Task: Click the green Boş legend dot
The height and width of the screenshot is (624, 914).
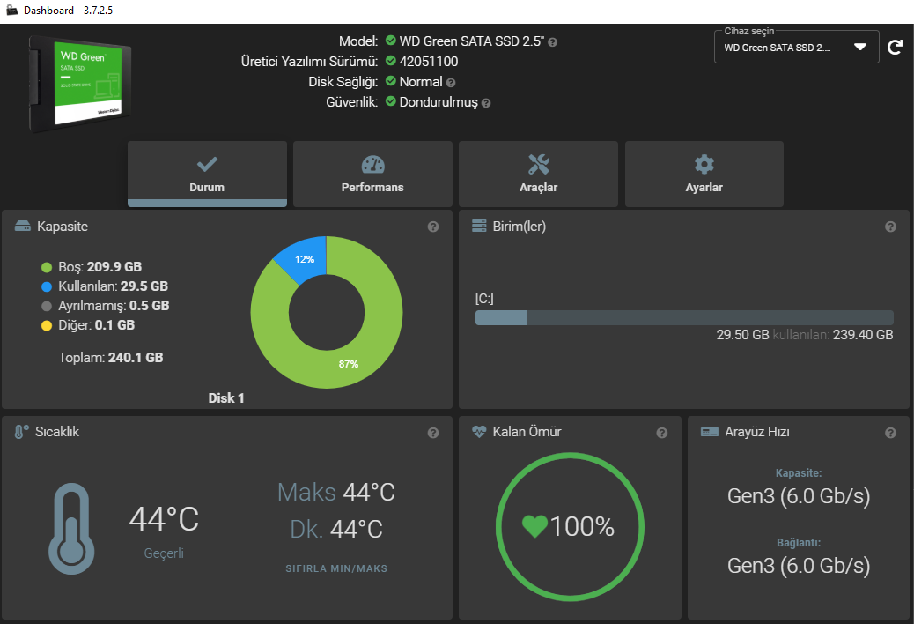Action: [x=47, y=268]
